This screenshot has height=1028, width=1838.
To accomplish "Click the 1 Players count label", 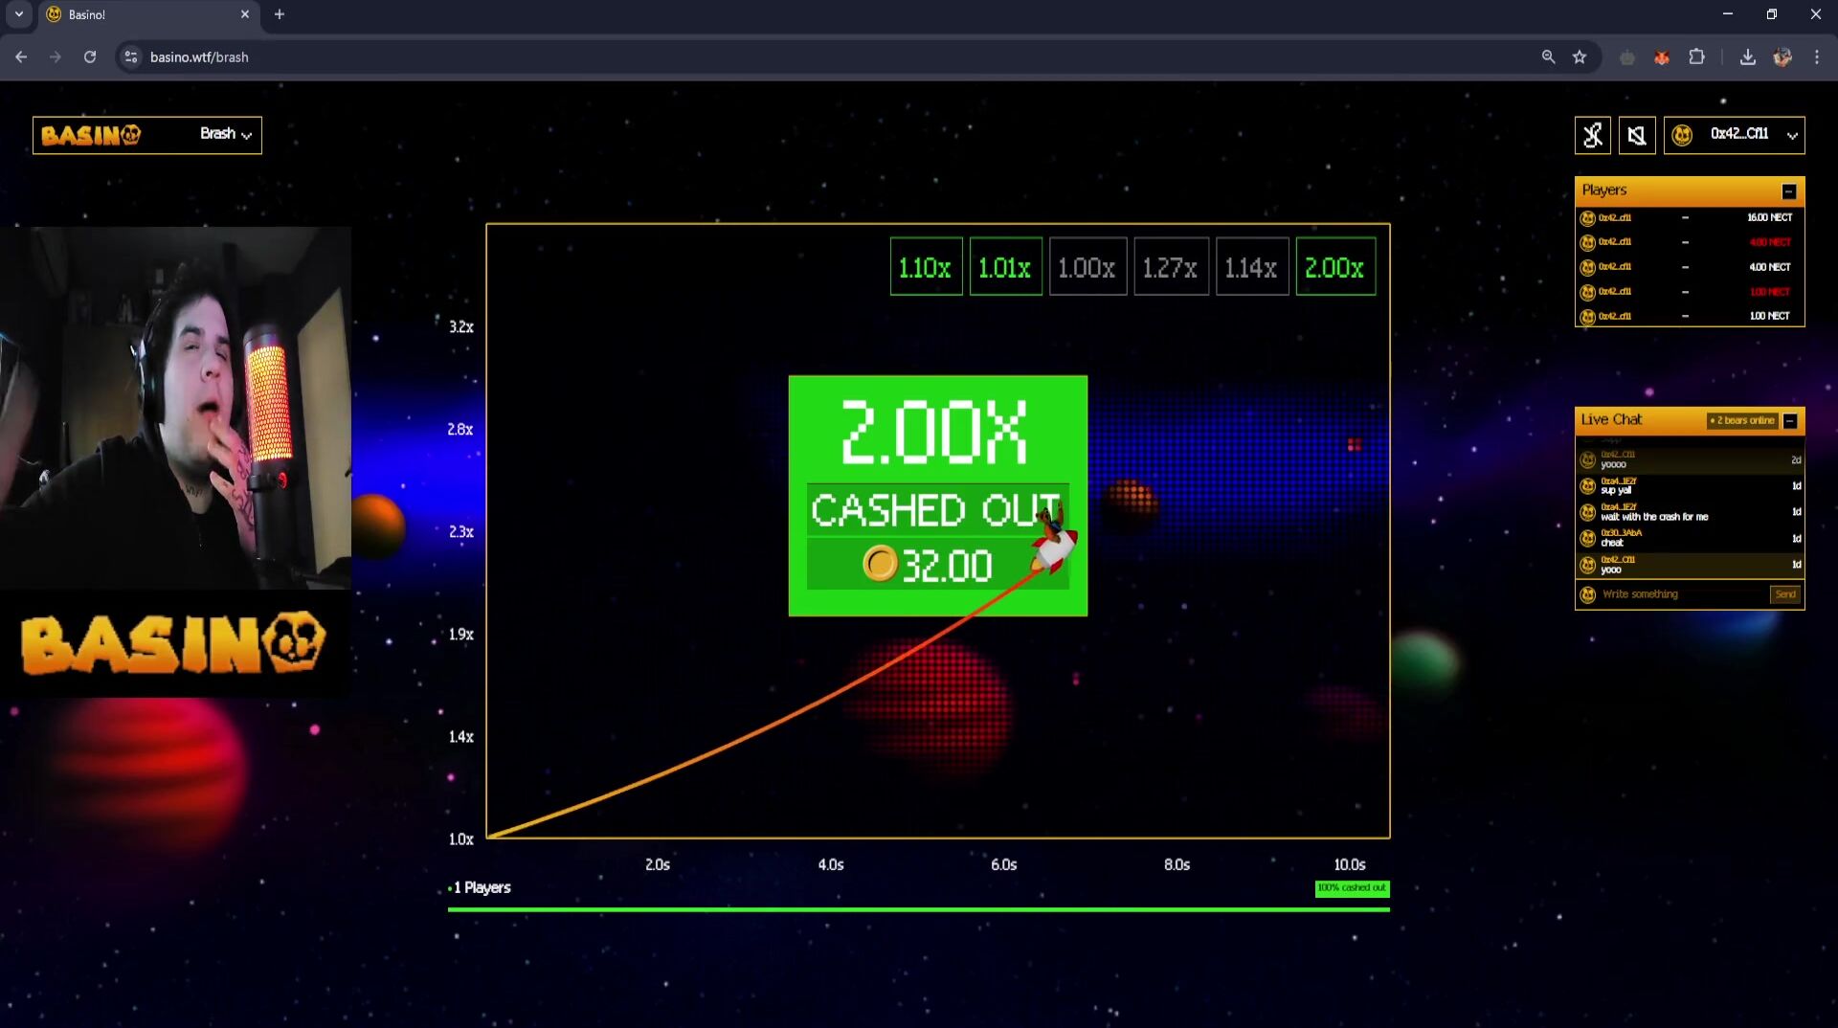I will point(482,888).
